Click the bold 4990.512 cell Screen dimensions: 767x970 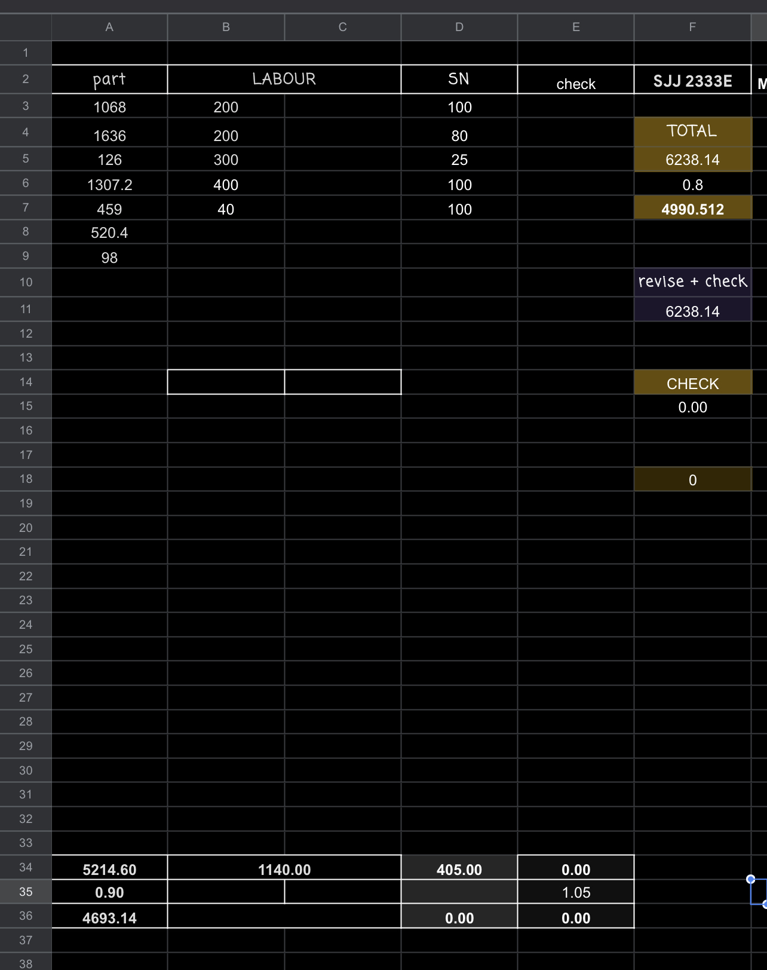click(692, 209)
